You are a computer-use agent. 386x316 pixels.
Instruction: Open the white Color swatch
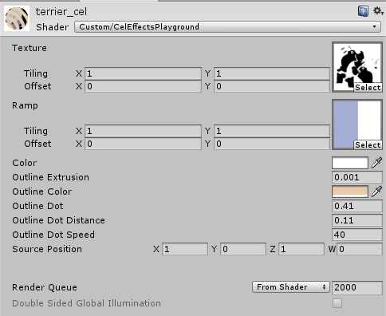[350, 163]
